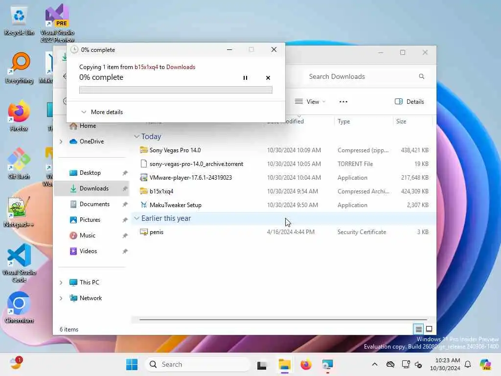Screen dimensions: 501x376
Task: Expand the Network tree node
Action: point(61,298)
